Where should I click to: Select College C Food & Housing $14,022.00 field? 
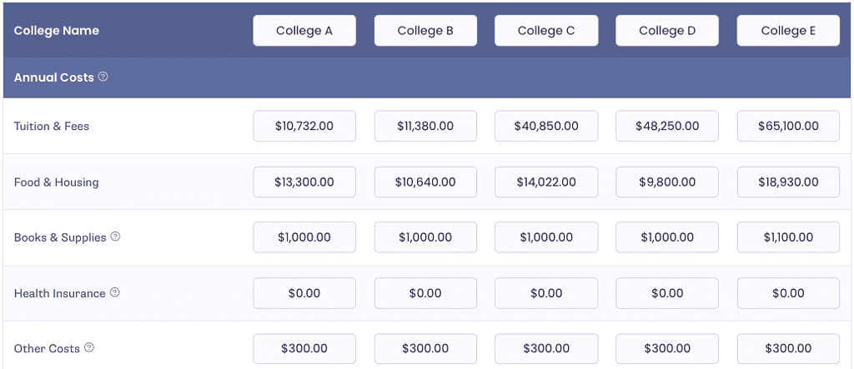pos(546,182)
